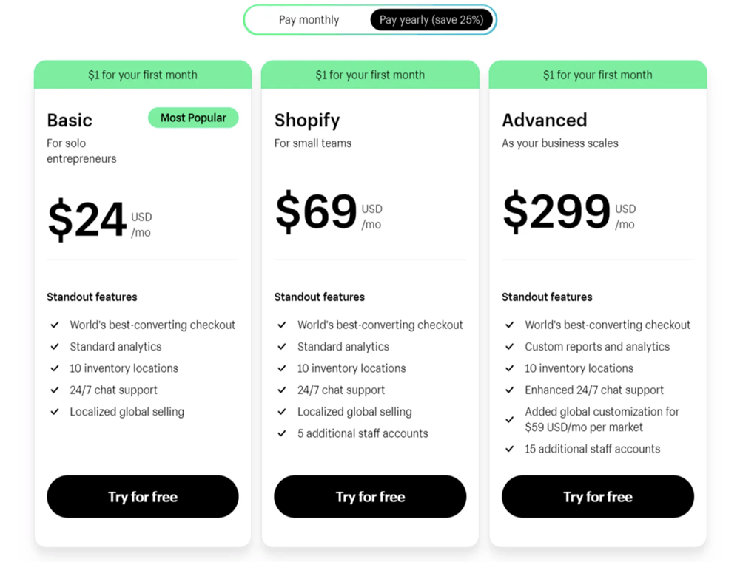Click the checkmark next to 5 additional staff accounts

[x=282, y=433]
